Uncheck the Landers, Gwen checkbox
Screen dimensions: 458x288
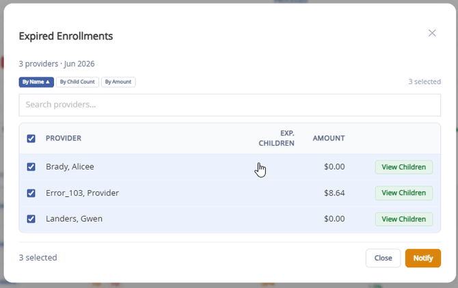(31, 219)
